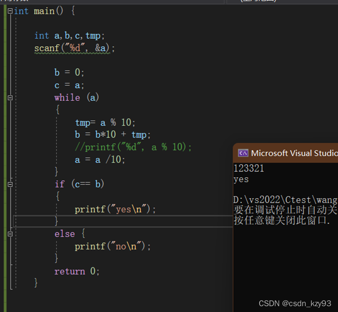Collapse the while (a) loop block
The width and height of the screenshot is (338, 312).
coord(10,98)
